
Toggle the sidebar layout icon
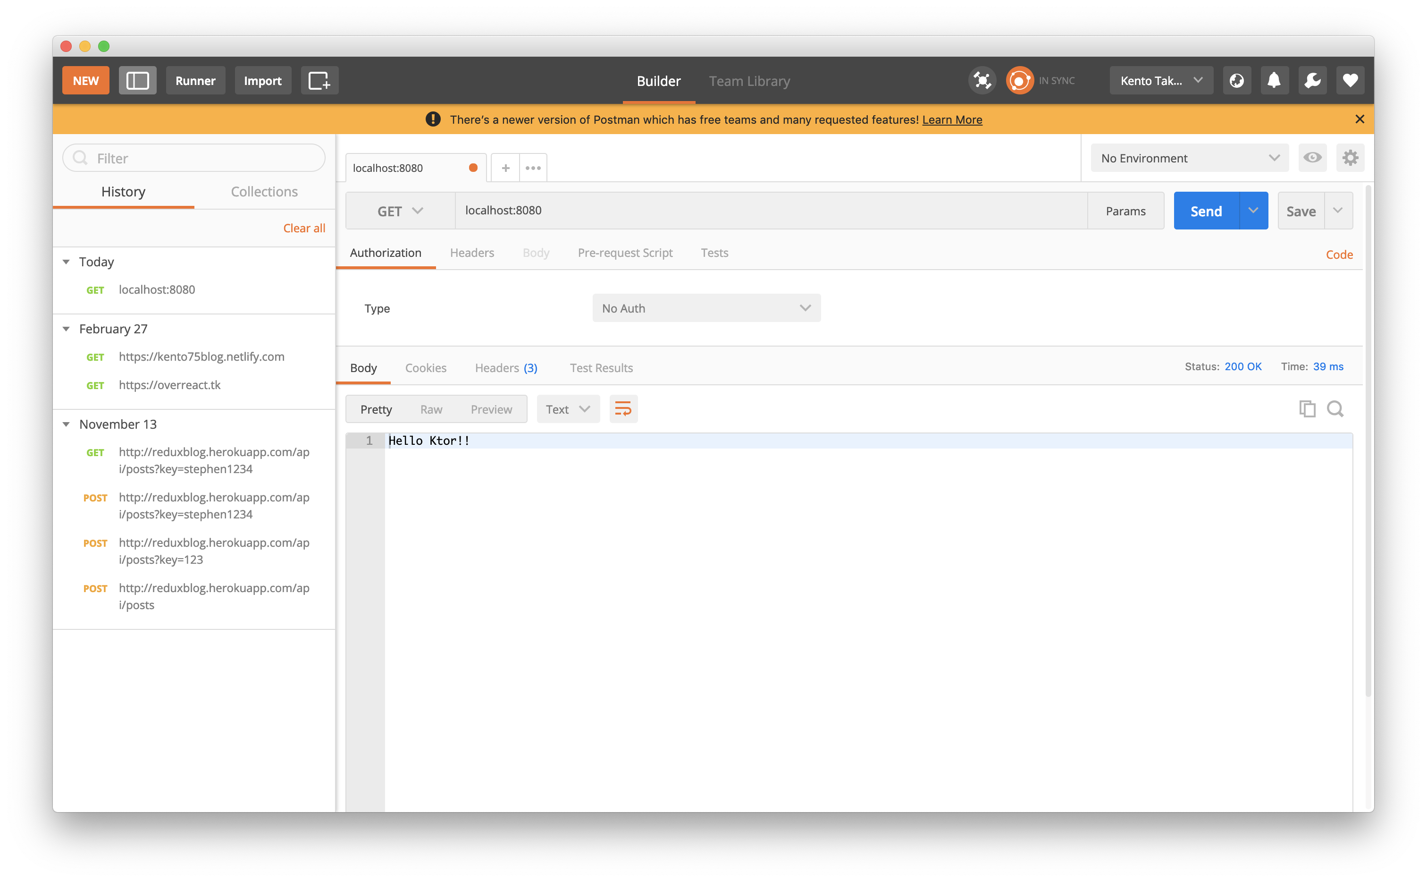click(138, 80)
